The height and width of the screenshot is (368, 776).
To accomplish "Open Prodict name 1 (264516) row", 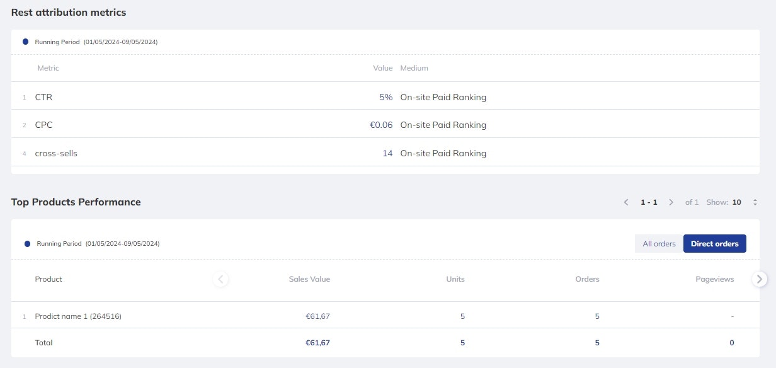I will click(78, 316).
